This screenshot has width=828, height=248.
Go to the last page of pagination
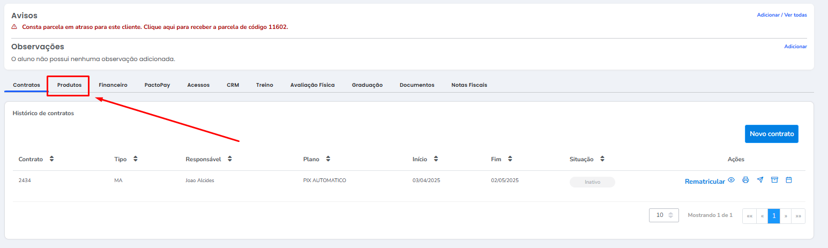pyautogui.click(x=798, y=216)
